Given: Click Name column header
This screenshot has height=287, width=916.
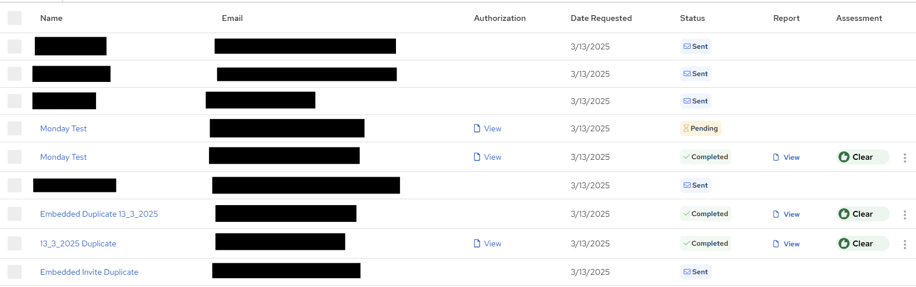Looking at the screenshot, I should tap(51, 18).
